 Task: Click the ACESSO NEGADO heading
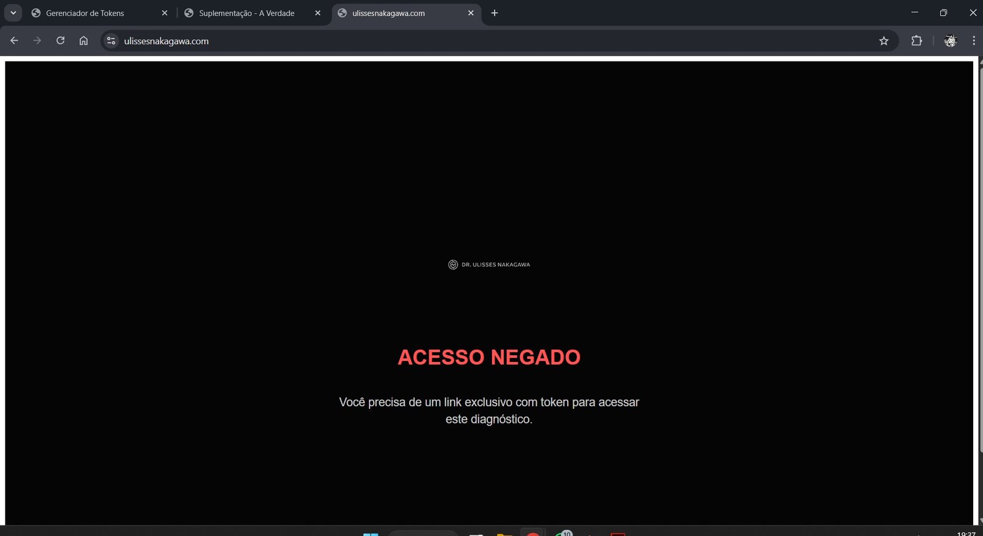(489, 357)
